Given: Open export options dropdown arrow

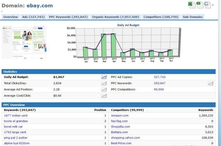Looking at the screenshot, I should (x=213, y=5).
